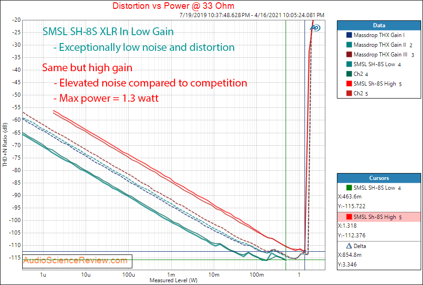
Task: Click the delta Y:3.346 value
Action: click(x=347, y=265)
